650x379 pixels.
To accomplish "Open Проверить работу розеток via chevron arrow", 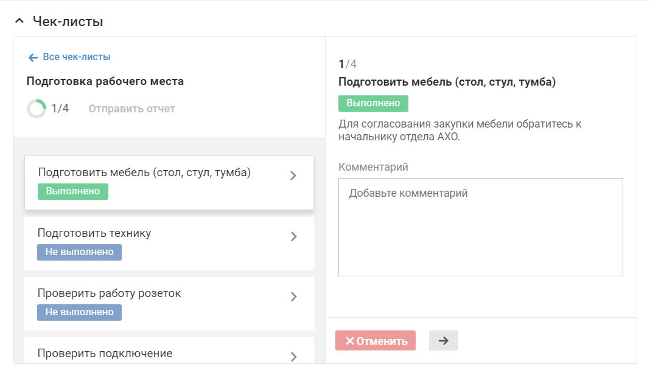I will [293, 296].
